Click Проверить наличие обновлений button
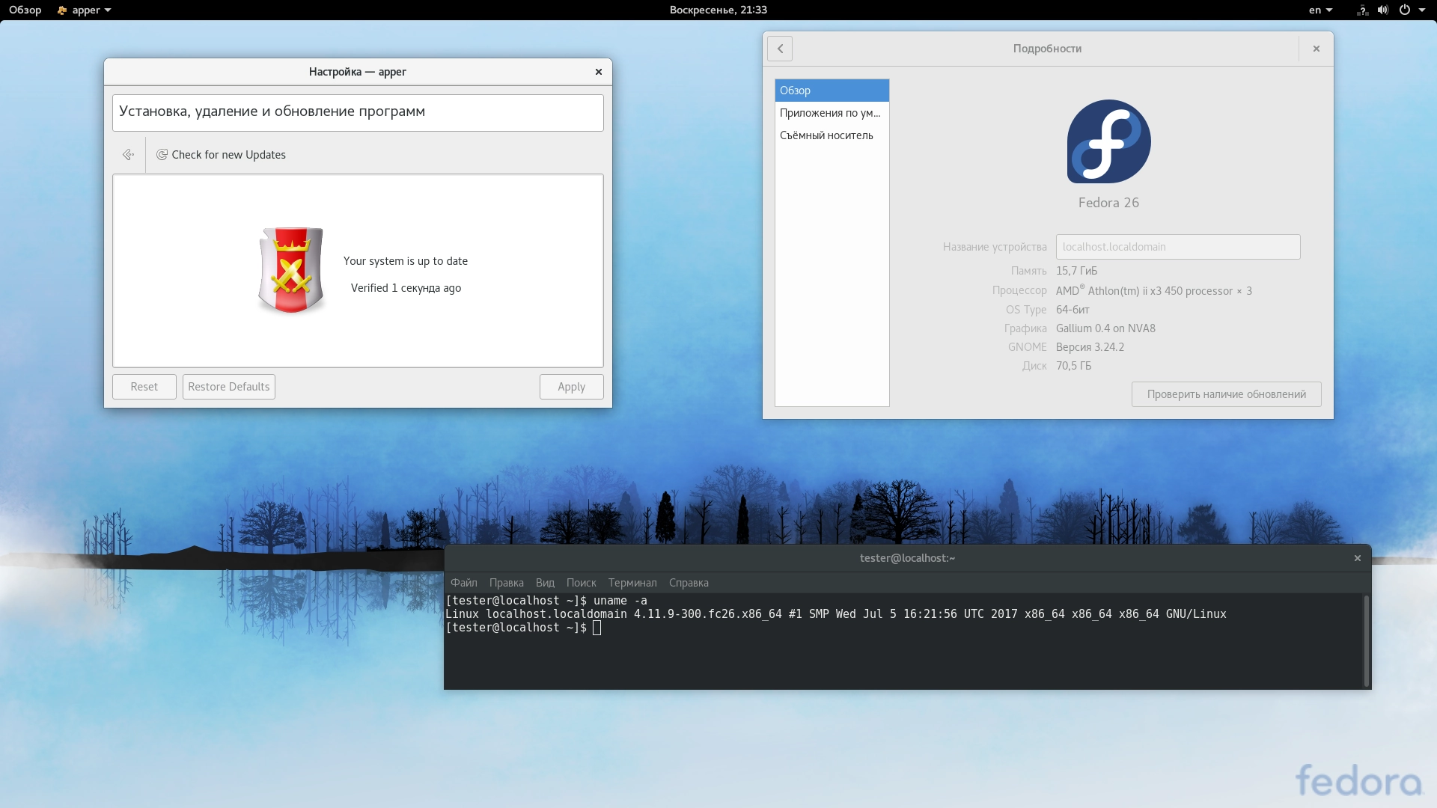The height and width of the screenshot is (808, 1437). pos(1226,394)
